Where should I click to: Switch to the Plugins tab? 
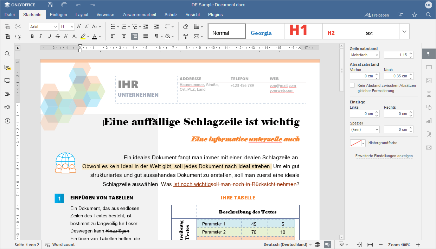pyautogui.click(x=215, y=15)
